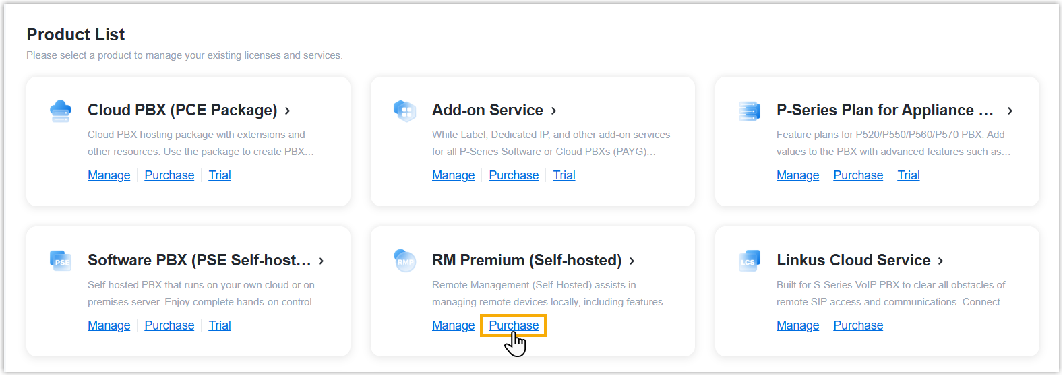Open P-Series Plan for Appliance chevron
This screenshot has height=376, width=1063.
(x=1010, y=111)
